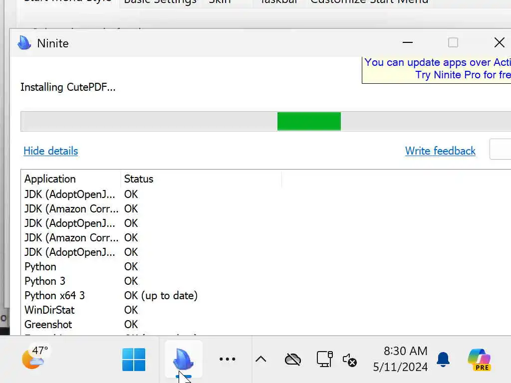The height and width of the screenshot is (383, 511).
Task: Click the green installation progress bar
Action: (x=309, y=122)
